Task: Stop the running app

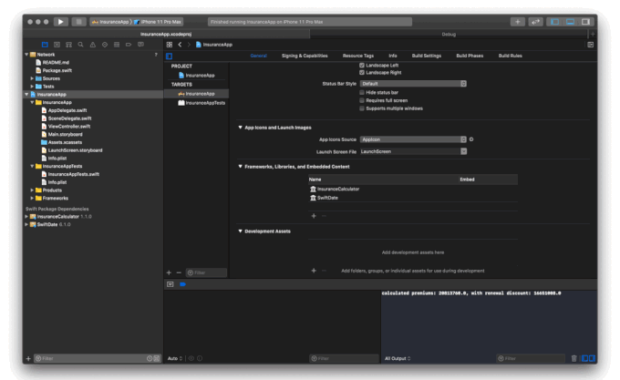Action: click(x=78, y=22)
